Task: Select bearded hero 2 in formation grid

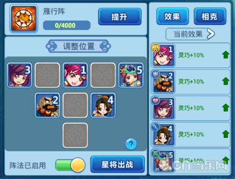Action: pyautogui.click(x=47, y=105)
